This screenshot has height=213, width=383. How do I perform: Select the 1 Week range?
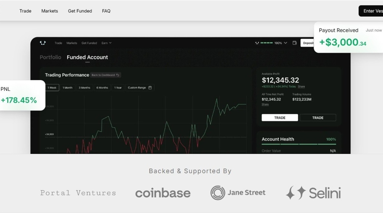tap(52, 88)
